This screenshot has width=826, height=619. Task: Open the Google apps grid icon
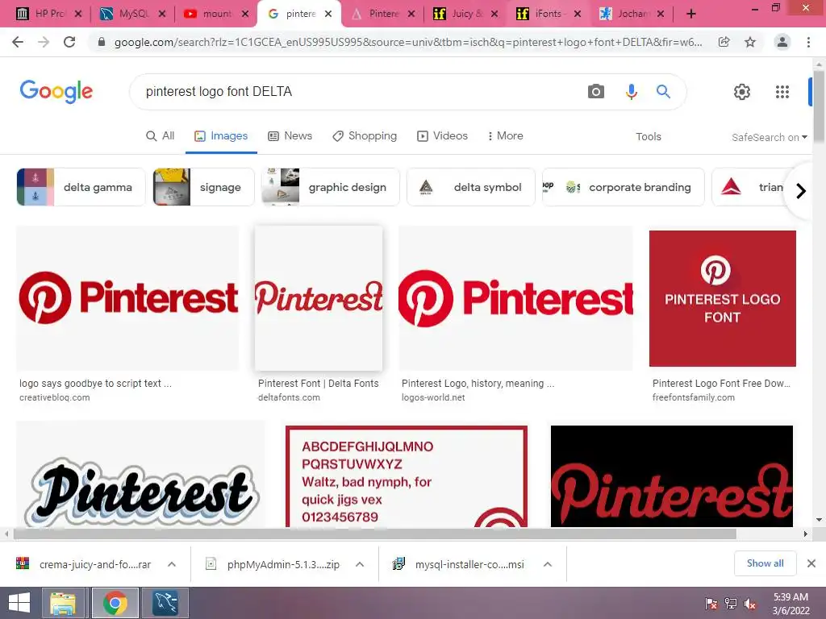[782, 92]
